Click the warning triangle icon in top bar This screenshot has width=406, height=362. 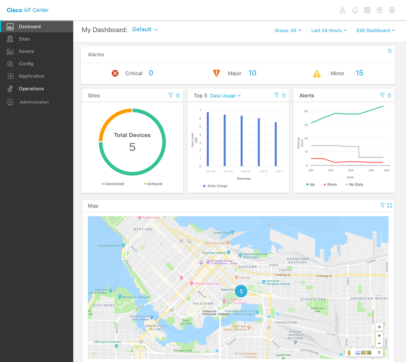pos(343,10)
